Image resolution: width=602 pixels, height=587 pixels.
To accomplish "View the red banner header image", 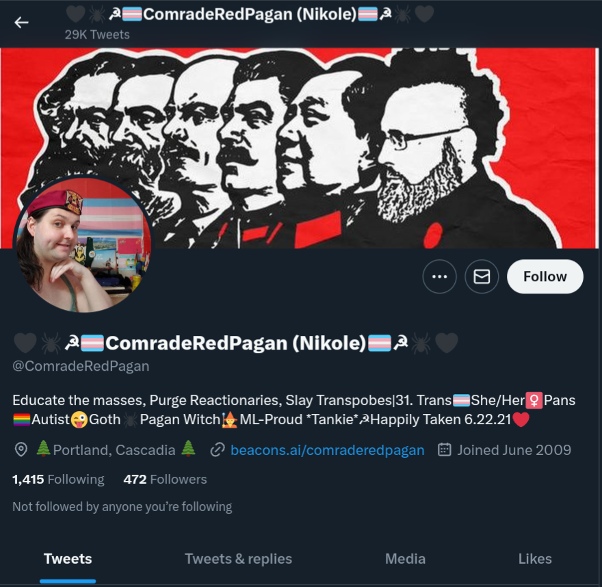I will 300,148.
